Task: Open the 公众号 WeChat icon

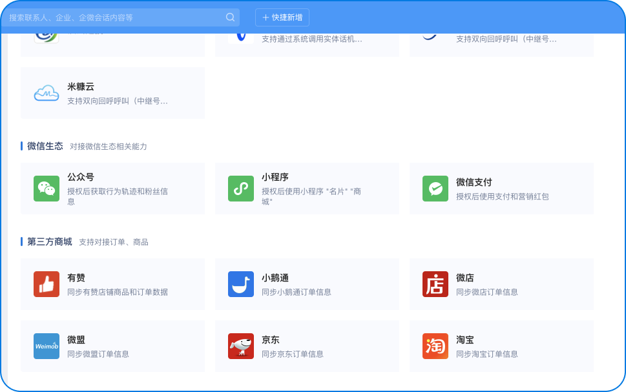Action: click(x=47, y=189)
